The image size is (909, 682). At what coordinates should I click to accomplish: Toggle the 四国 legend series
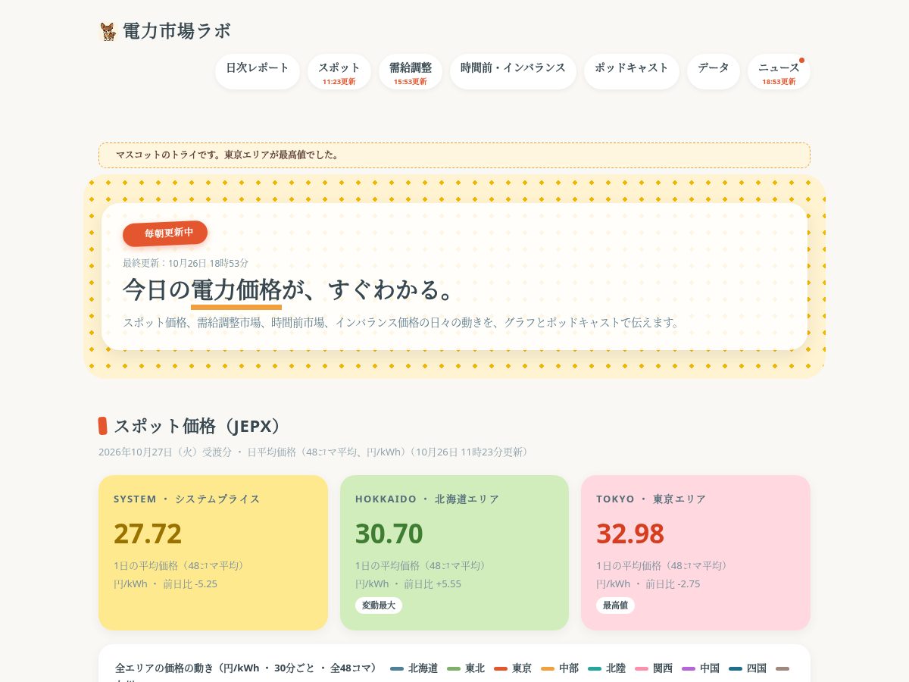pos(748,668)
